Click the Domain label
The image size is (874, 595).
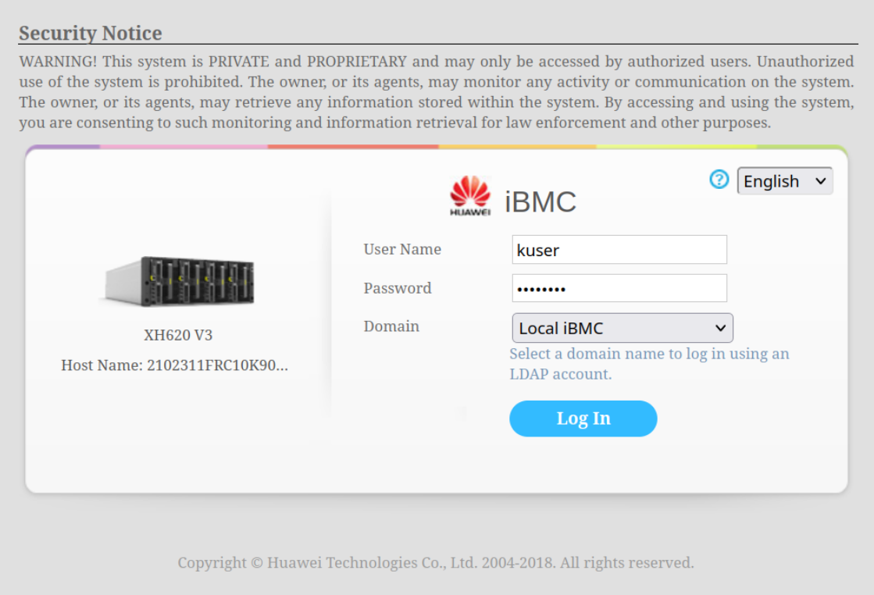point(391,326)
